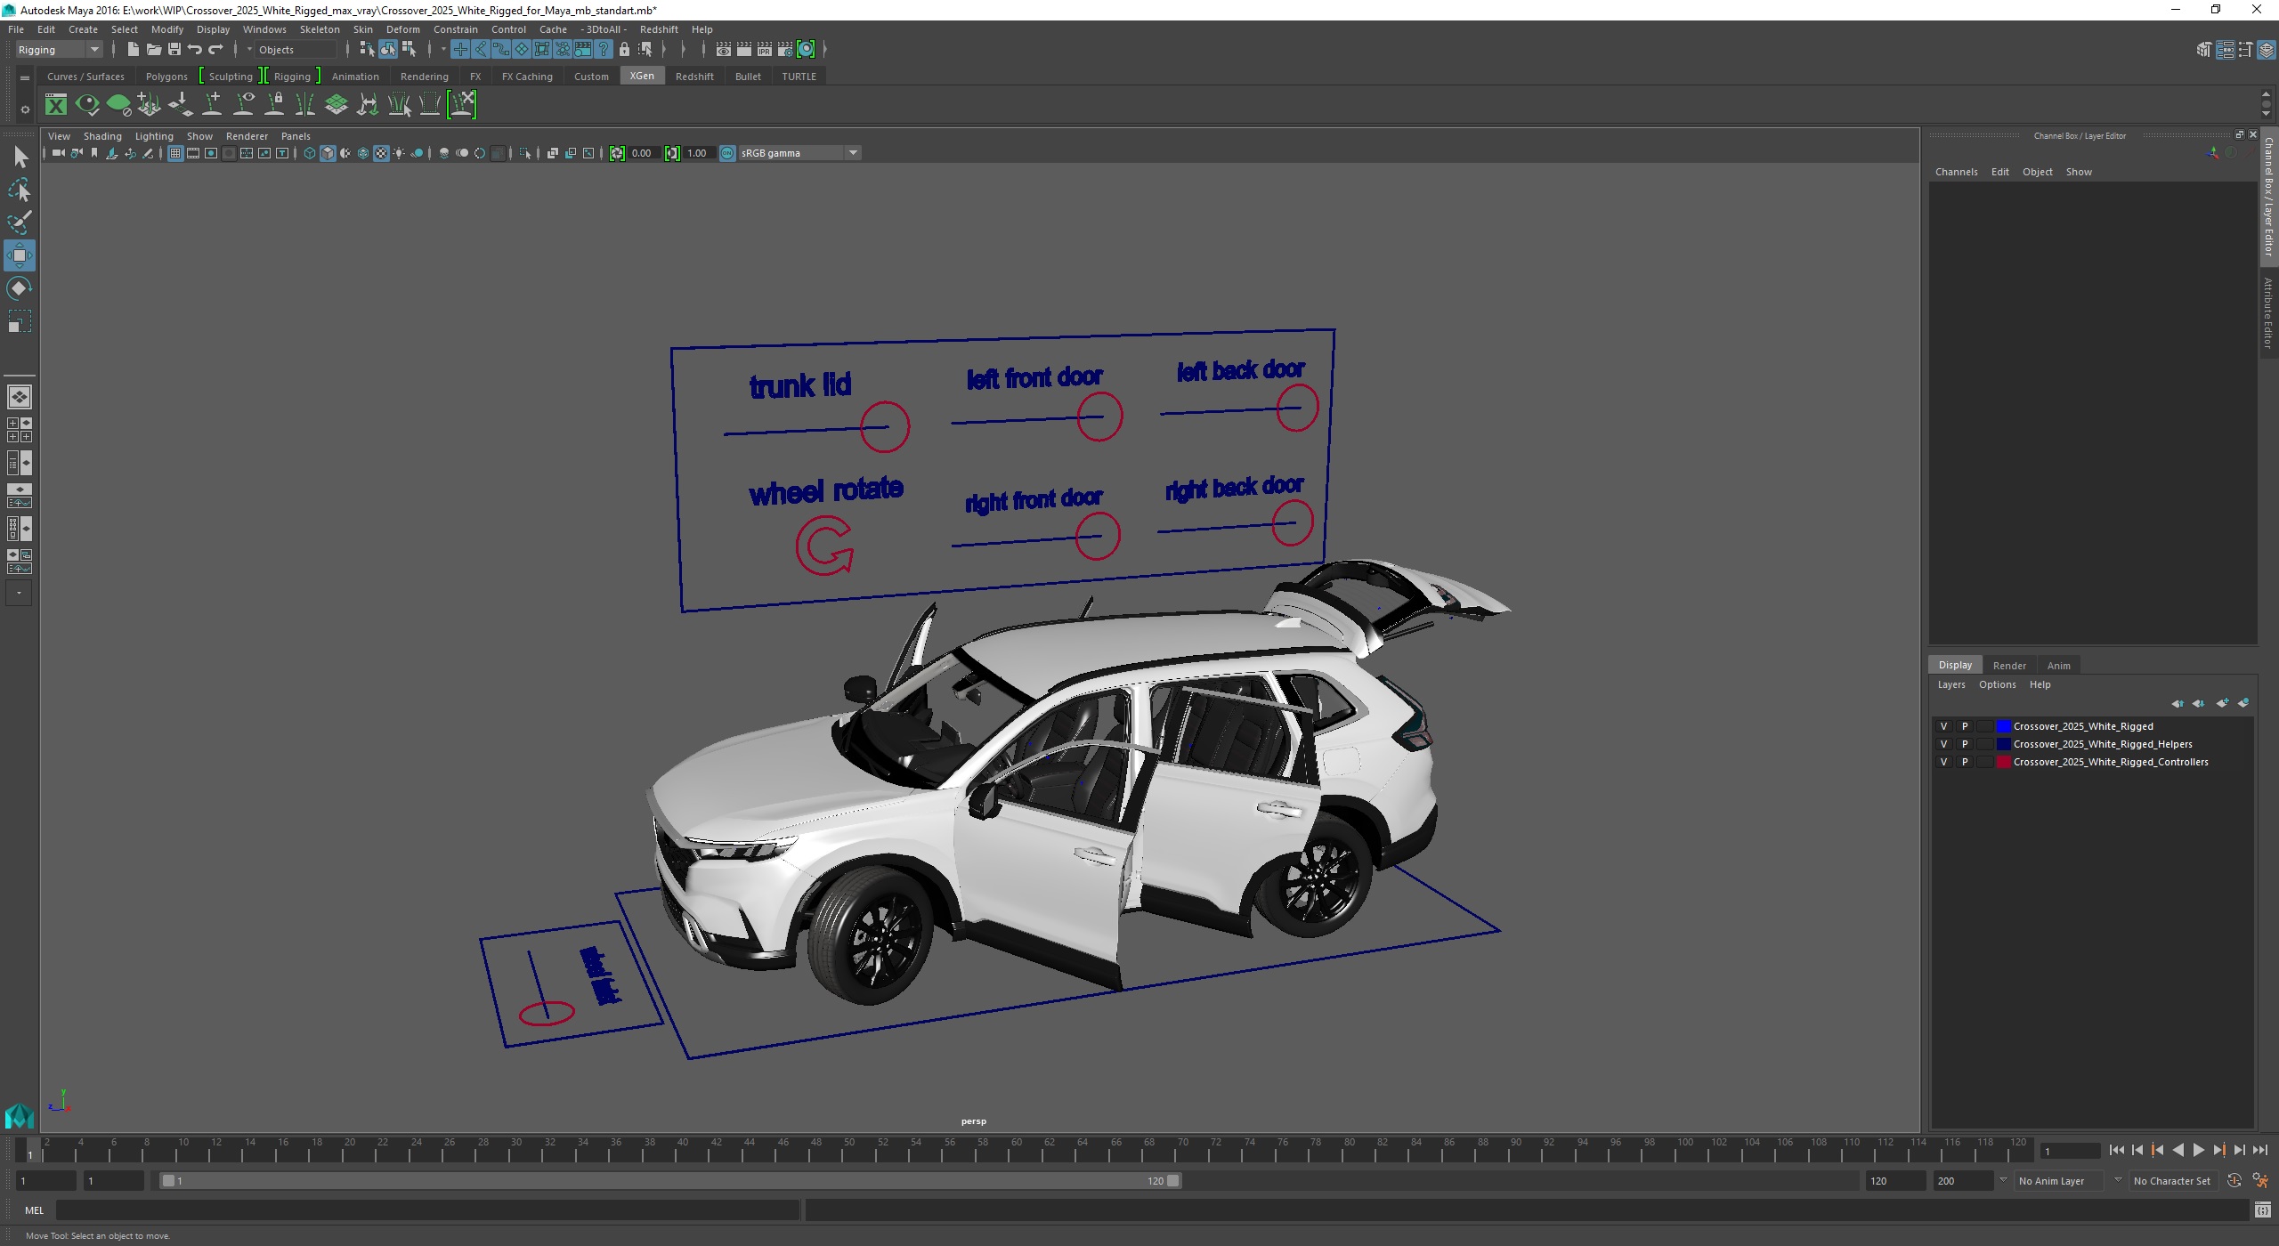Click Crossover_2025_White_Rigged layer blue color swatch
Screen dimensions: 2279x1246
(x=2003, y=726)
